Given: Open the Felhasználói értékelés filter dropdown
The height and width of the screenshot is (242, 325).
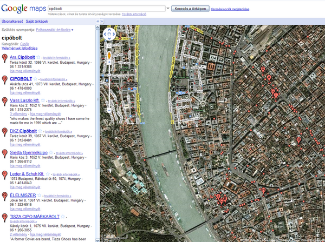Looking at the screenshot, I should (55, 30).
